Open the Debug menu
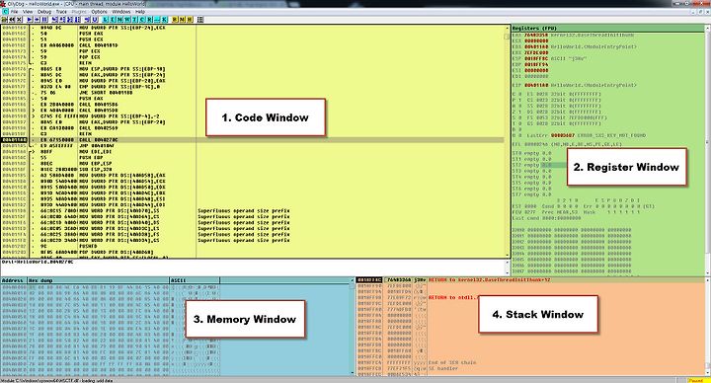This screenshot has width=711, height=383. tap(44, 12)
